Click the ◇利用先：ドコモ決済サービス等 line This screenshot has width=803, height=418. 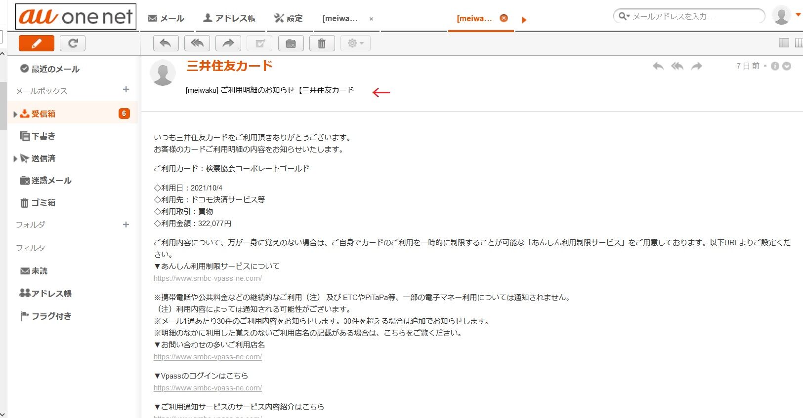210,200
